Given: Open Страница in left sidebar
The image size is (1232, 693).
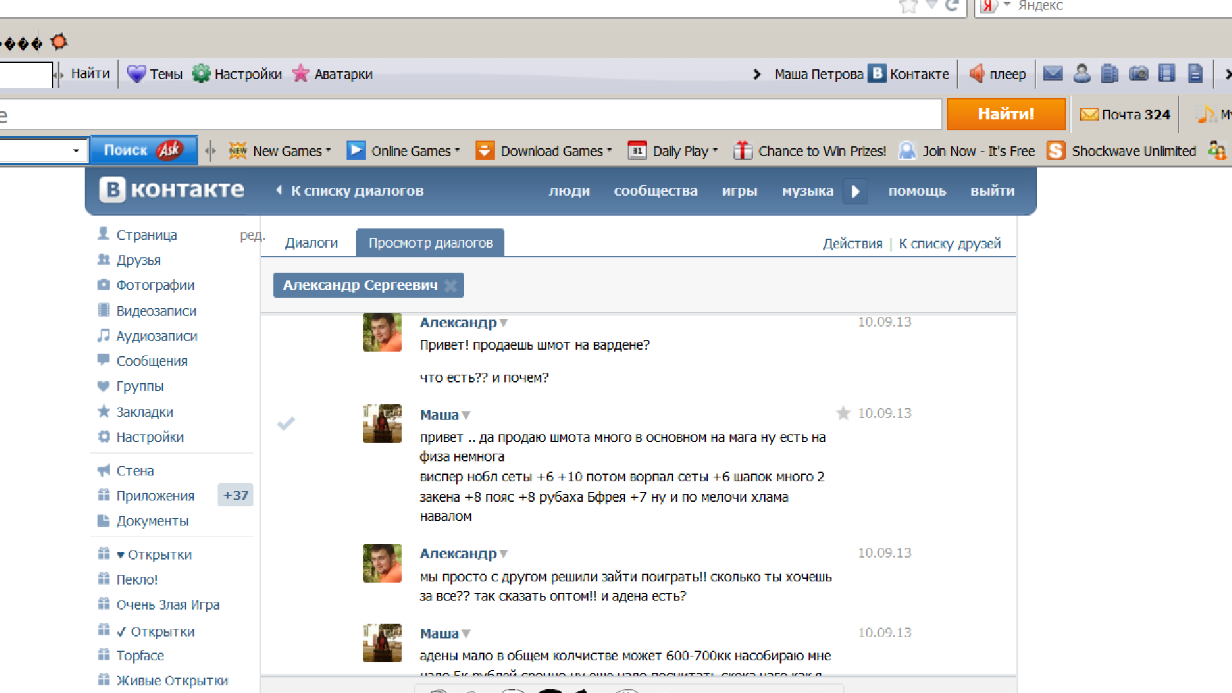Looking at the screenshot, I should (146, 235).
